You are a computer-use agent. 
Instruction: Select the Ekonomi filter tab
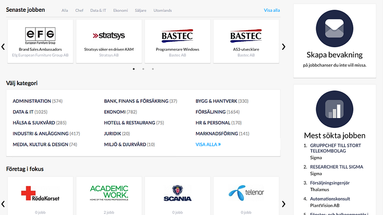120,10
